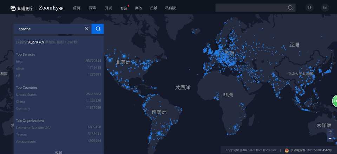
Task: Zoom in the map with plus button
Action: pyautogui.click(x=330, y=132)
